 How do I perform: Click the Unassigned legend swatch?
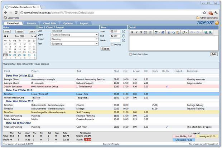[207, 136]
